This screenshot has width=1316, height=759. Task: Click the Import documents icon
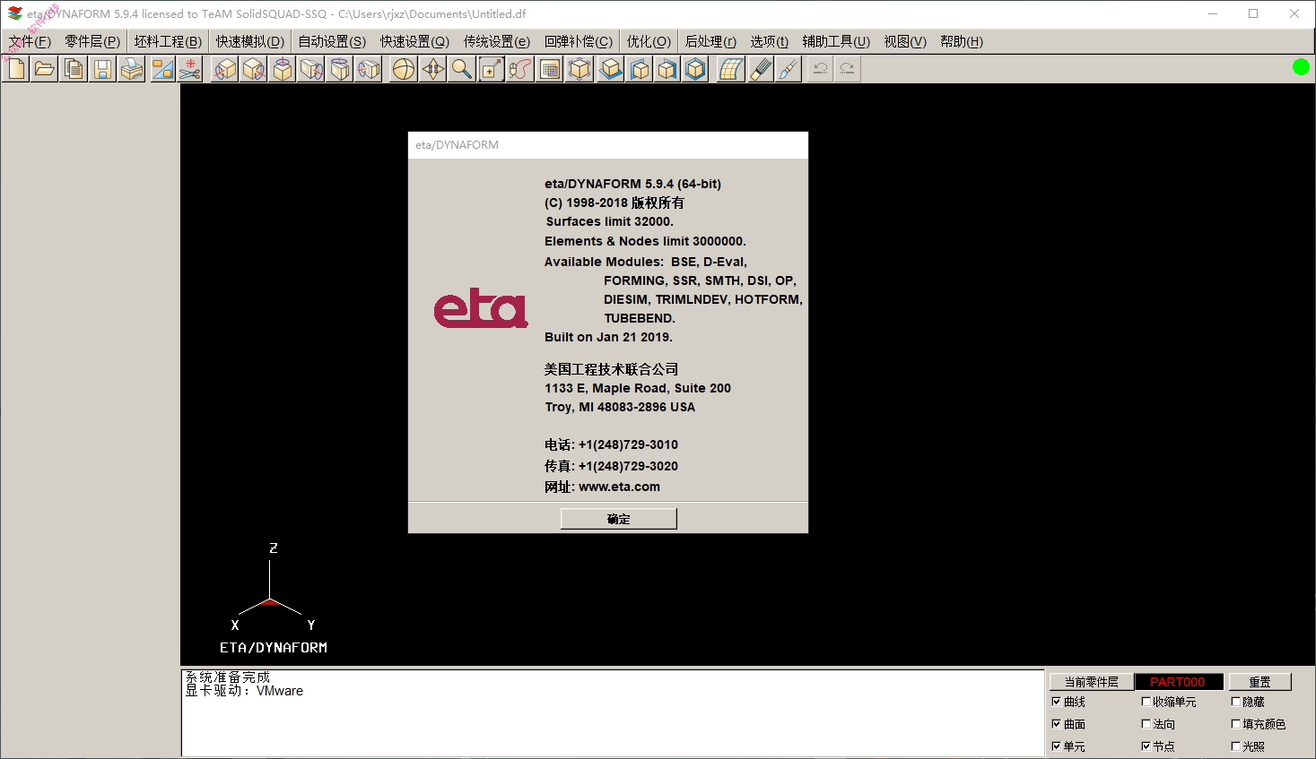tap(74, 69)
